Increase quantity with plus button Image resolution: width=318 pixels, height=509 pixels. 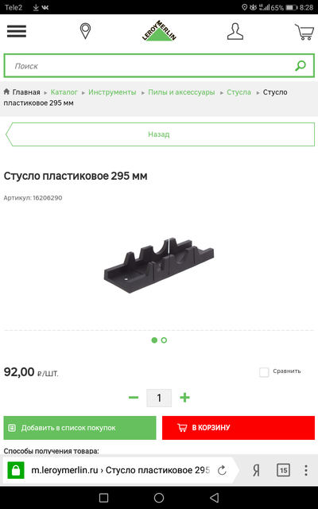(184, 398)
